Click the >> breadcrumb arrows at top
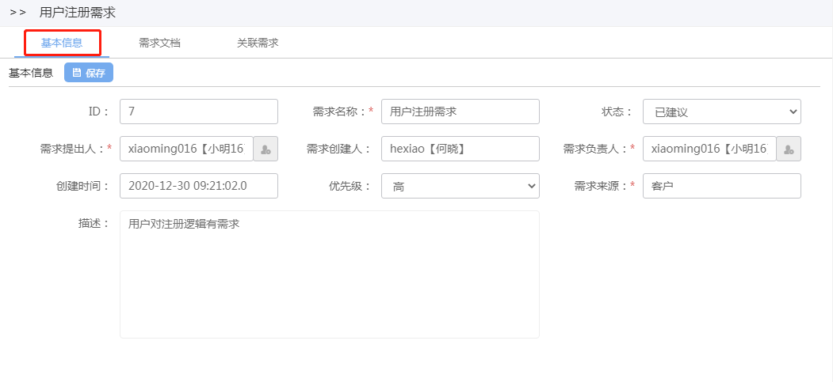Screen dimensions: 833x382 18,13
